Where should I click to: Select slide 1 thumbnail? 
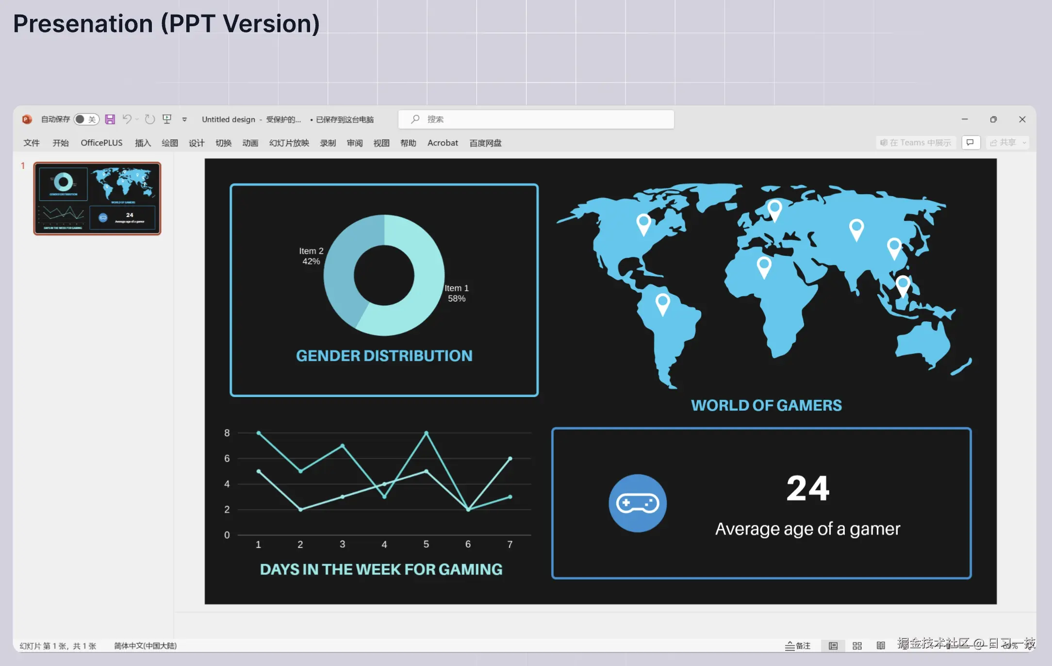coord(97,199)
